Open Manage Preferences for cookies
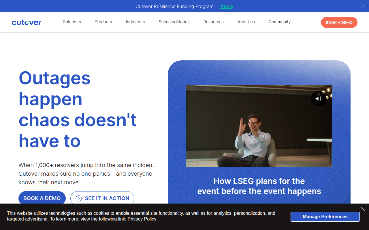 [x=325, y=217]
